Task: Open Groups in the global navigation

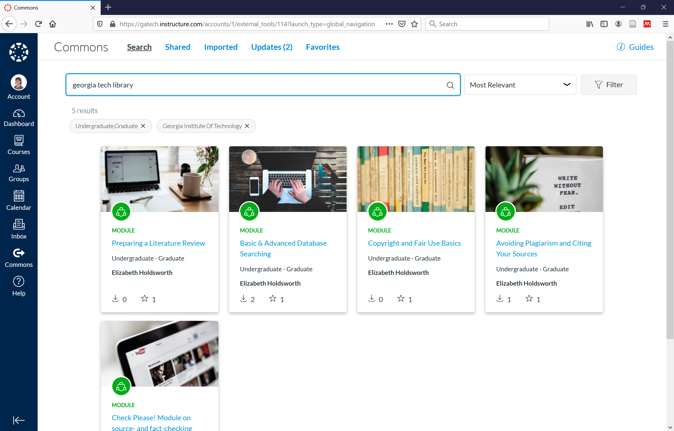Action: [19, 173]
